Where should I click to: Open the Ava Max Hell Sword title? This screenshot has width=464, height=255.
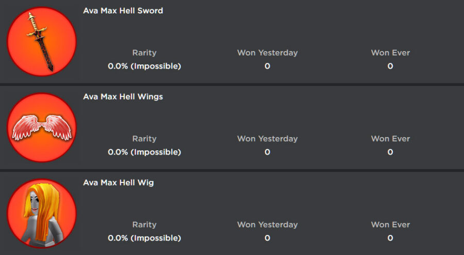(x=123, y=10)
